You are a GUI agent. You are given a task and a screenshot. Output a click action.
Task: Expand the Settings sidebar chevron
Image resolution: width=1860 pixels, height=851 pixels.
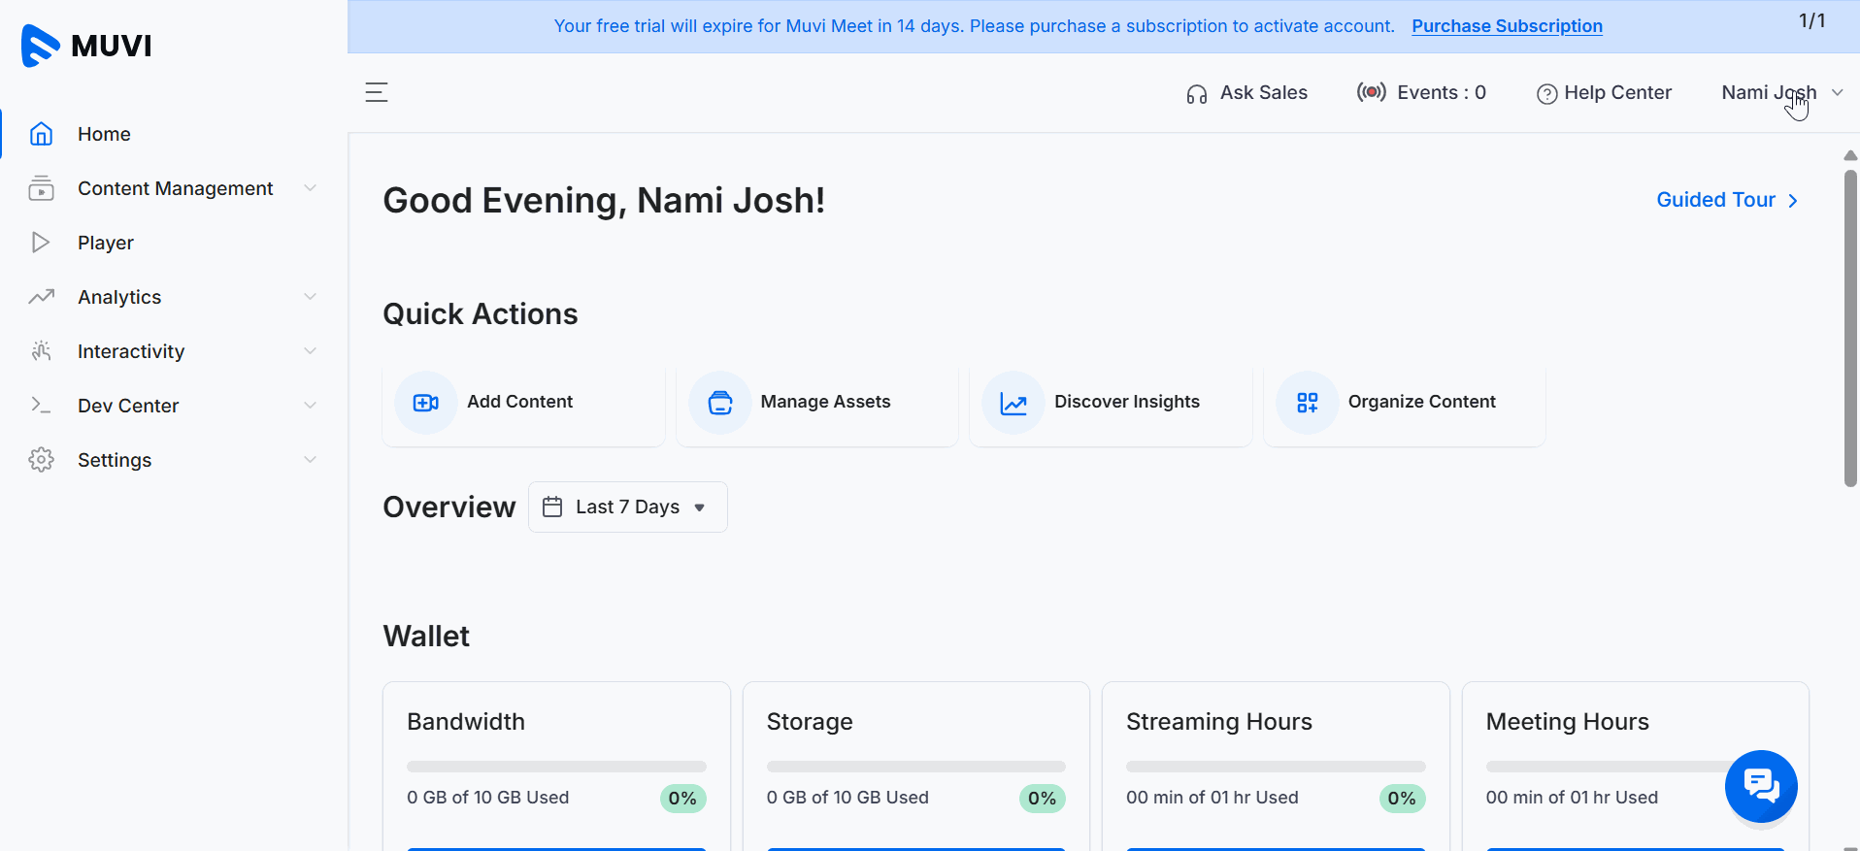click(x=310, y=460)
